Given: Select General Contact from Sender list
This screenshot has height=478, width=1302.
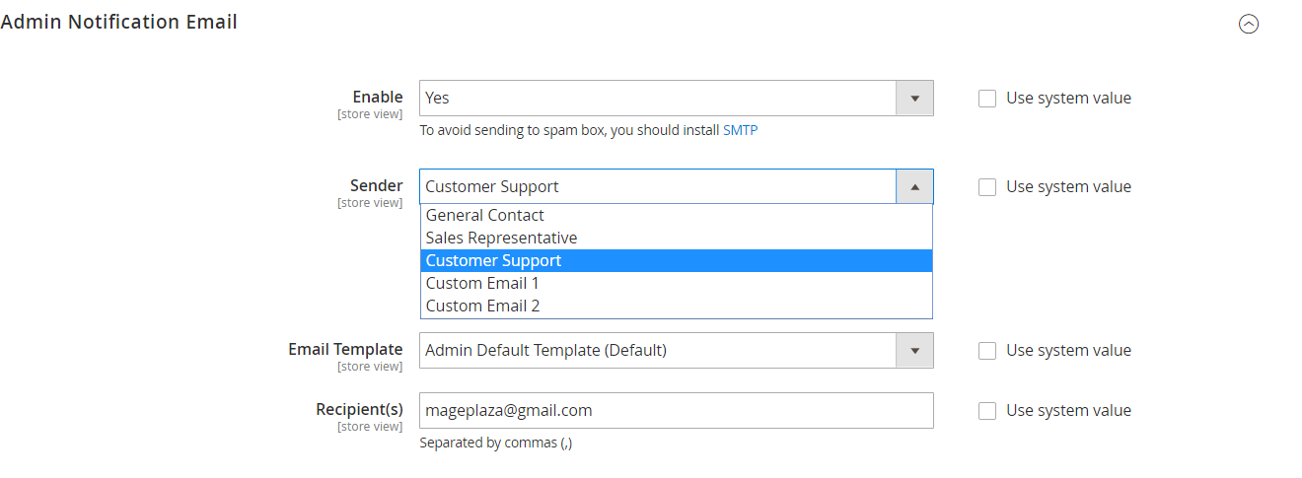Looking at the screenshot, I should (x=485, y=215).
